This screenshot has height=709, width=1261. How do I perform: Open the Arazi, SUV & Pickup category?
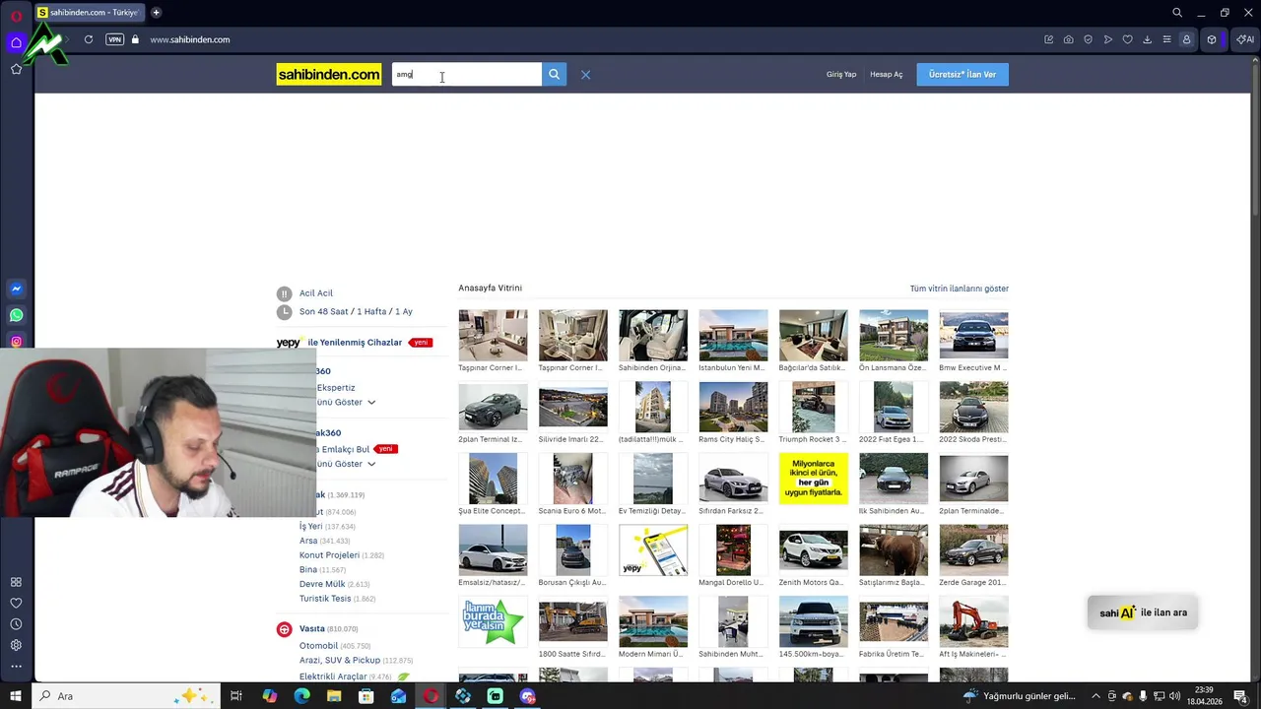coord(340,661)
